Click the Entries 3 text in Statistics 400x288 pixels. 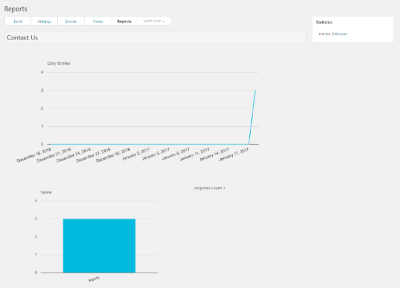tap(325, 34)
